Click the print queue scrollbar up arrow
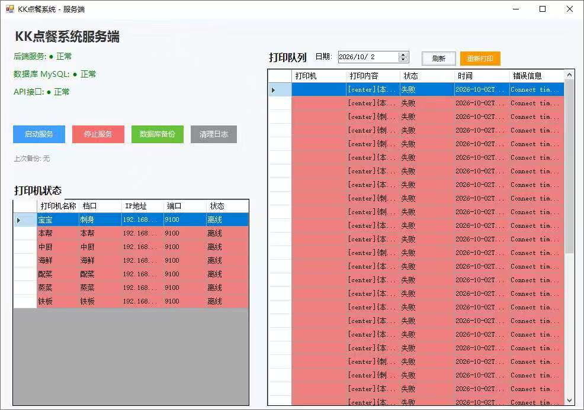 pos(569,75)
